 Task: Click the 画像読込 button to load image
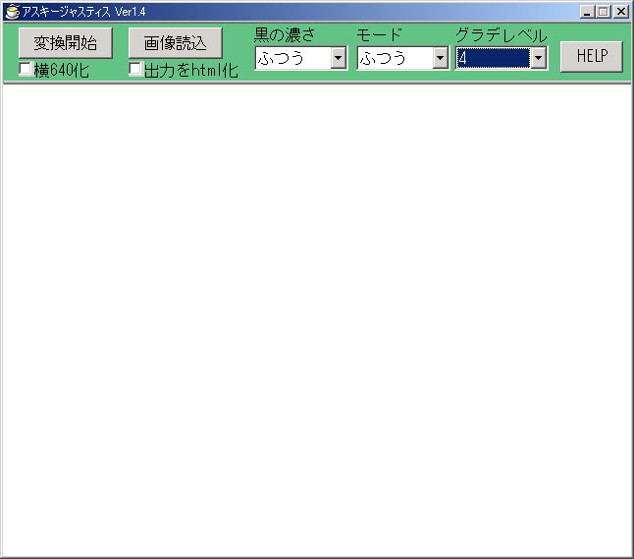point(175,43)
